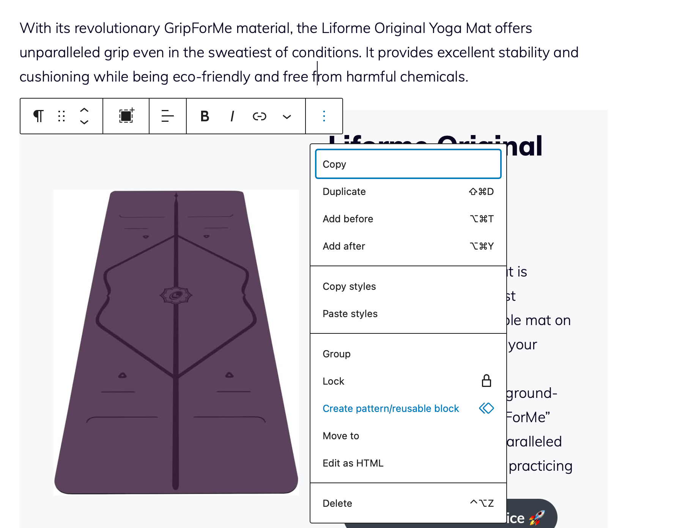Screen dimensions: 674x528
Task: Select Duplicate in the options menu
Action: 408,192
